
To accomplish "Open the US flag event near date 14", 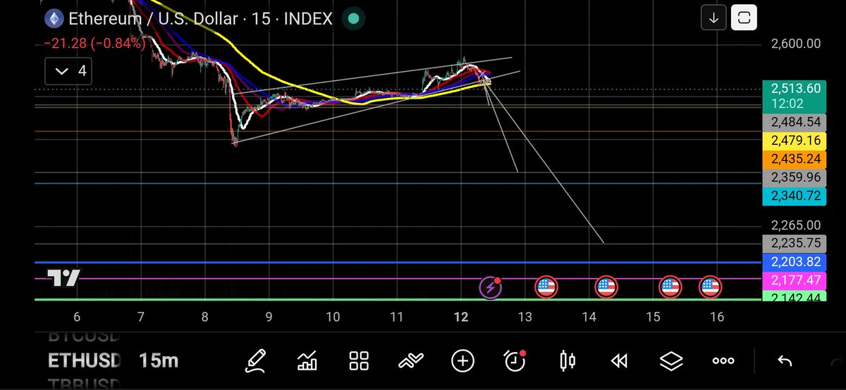I will (606, 287).
